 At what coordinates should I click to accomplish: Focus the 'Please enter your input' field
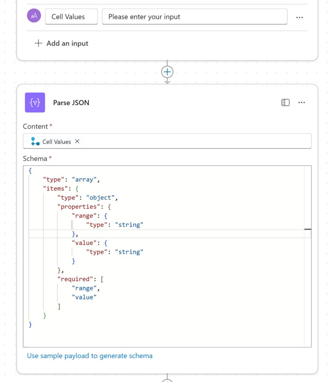point(194,17)
